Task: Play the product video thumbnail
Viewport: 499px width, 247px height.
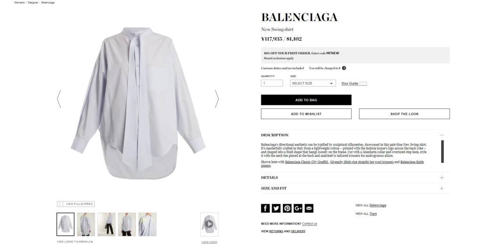Action: point(209,224)
